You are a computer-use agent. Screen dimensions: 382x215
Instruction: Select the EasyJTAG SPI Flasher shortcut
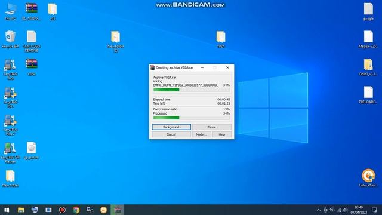pyautogui.click(x=11, y=153)
